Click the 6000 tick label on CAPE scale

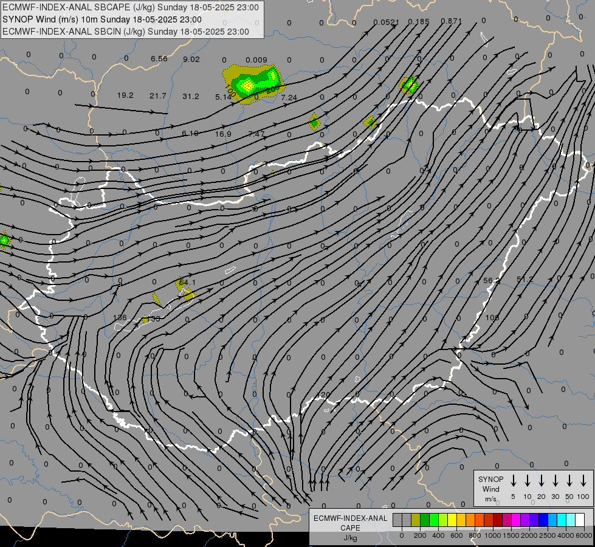click(584, 535)
